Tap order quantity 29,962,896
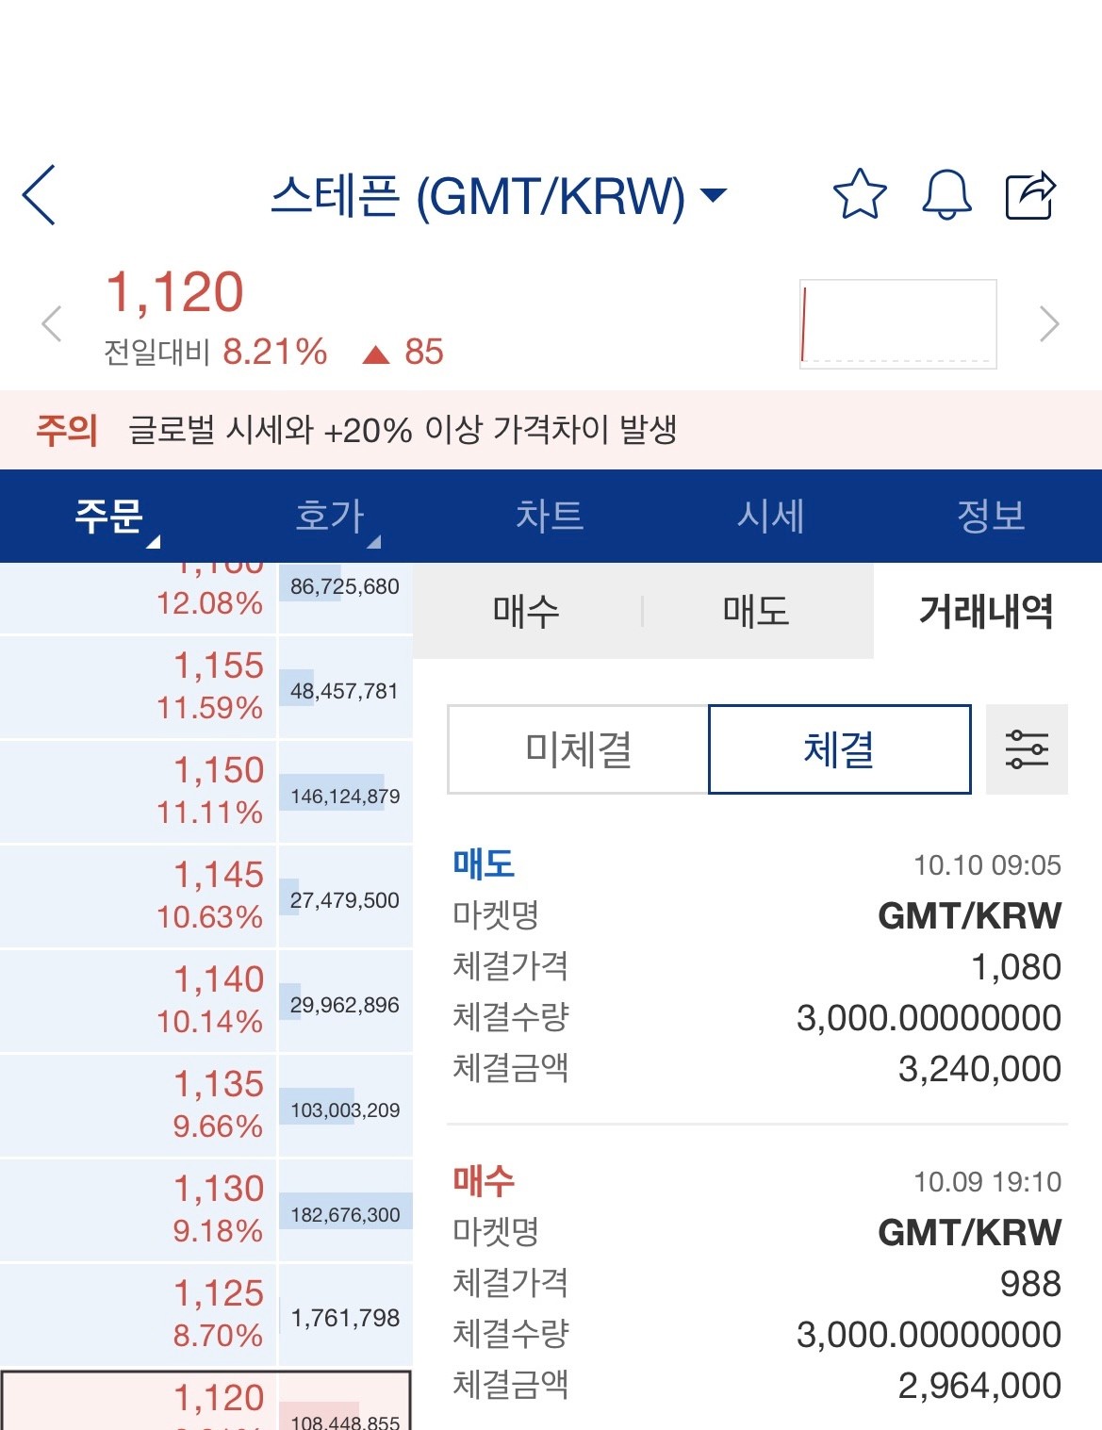 tap(345, 1005)
